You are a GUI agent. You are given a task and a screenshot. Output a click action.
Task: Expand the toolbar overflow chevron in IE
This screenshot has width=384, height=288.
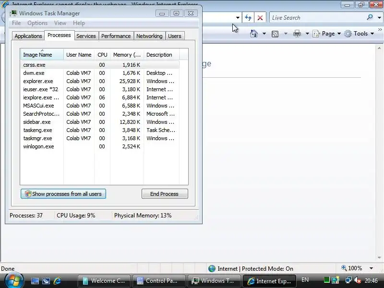[x=380, y=29]
